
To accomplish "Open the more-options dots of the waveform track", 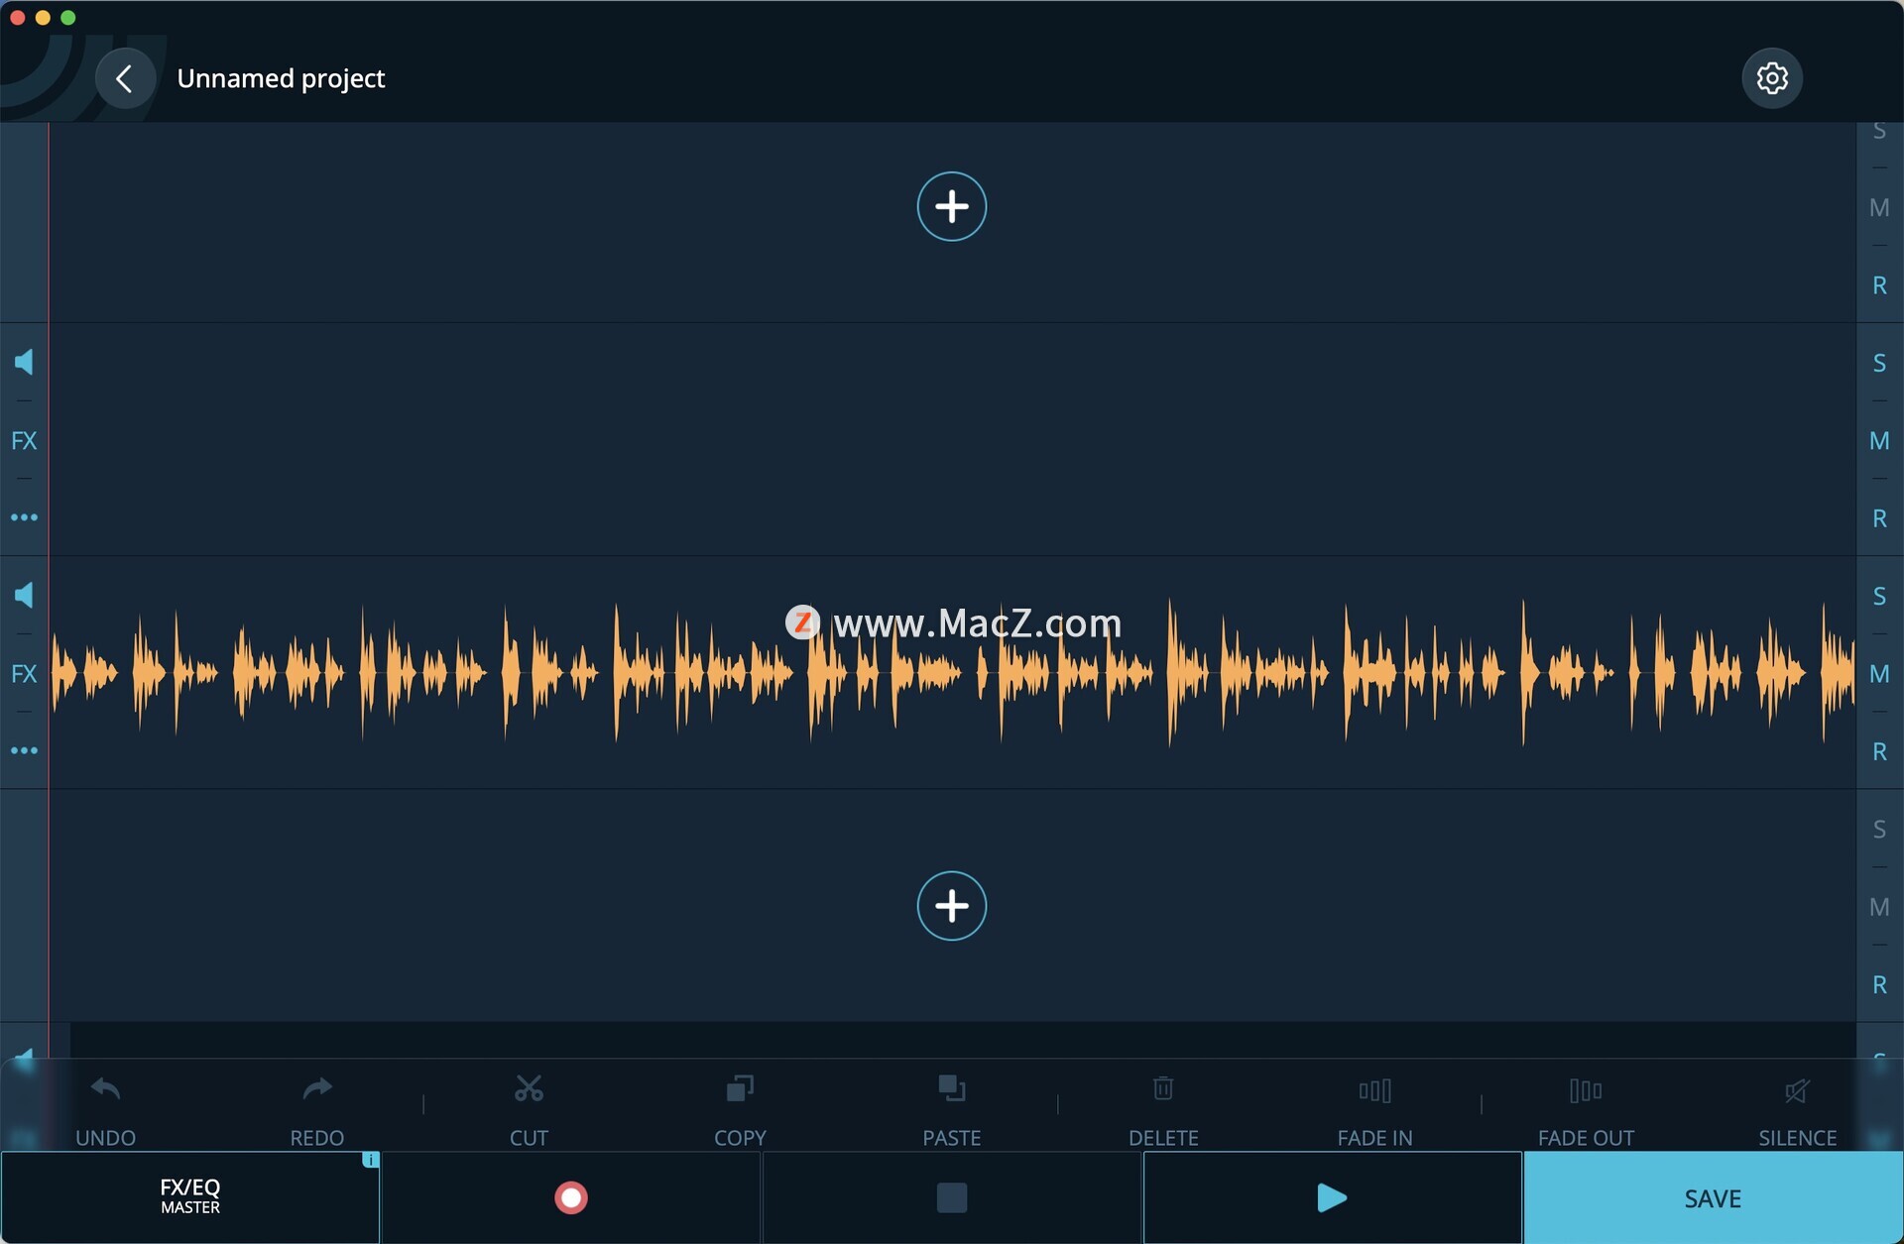I will pos(24,750).
